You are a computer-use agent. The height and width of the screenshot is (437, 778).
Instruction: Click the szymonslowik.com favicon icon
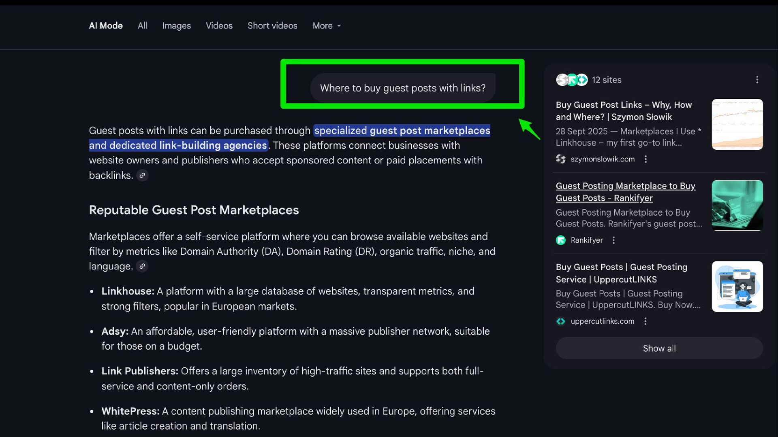561,159
